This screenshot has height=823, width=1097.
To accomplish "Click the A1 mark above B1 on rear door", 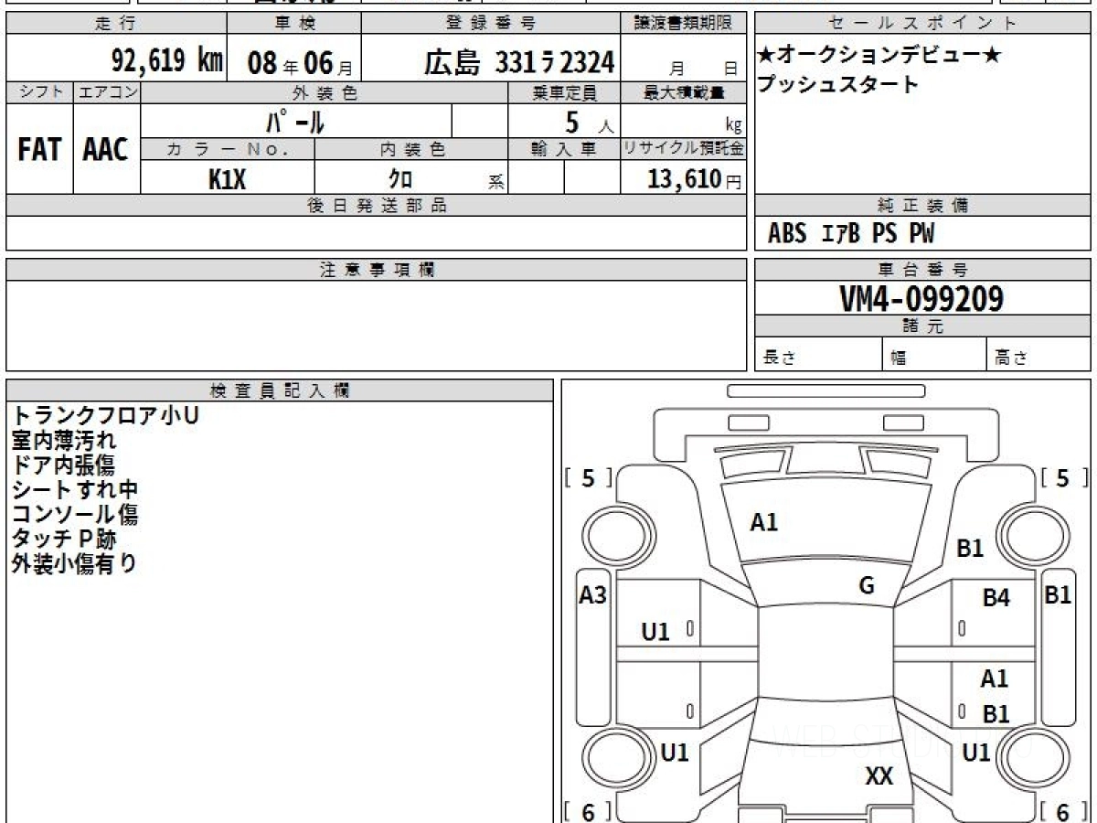I will (x=995, y=679).
